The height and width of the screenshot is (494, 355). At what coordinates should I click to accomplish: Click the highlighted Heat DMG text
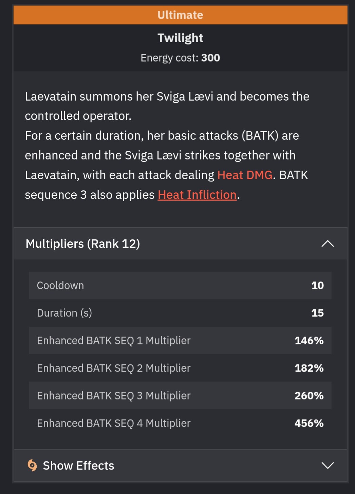click(x=245, y=175)
